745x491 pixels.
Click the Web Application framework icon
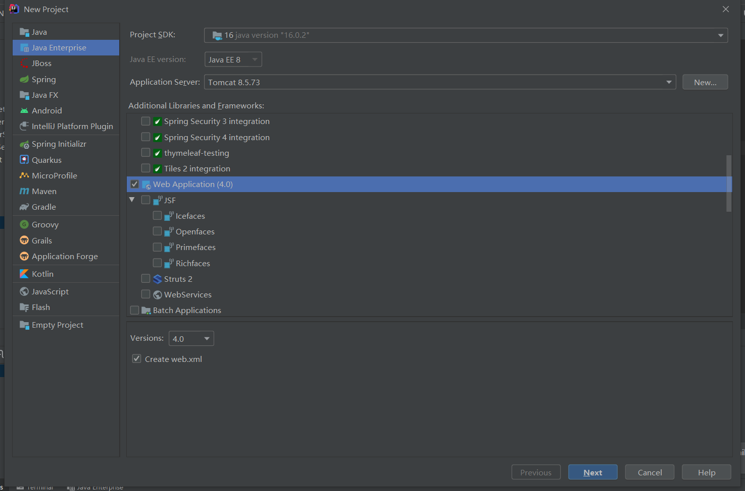tap(146, 185)
